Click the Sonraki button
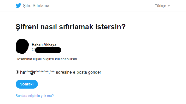The height and width of the screenshot is (104, 186). pyautogui.click(x=27, y=84)
